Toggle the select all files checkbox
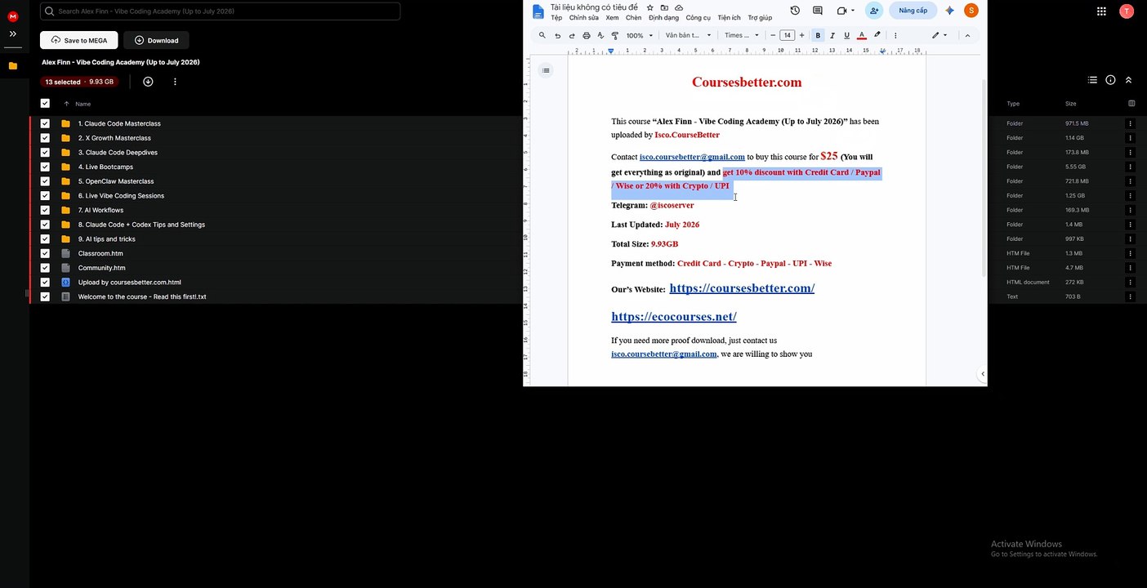1147x588 pixels. pos(45,104)
